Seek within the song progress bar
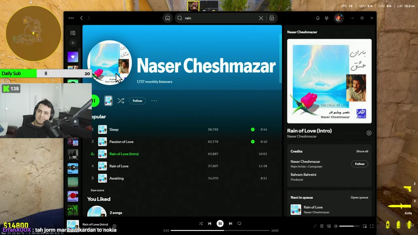This screenshot has height=235, width=418. [220, 230]
